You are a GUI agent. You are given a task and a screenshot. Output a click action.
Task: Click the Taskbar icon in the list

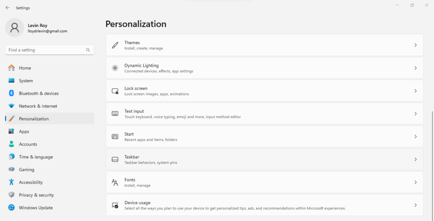(x=115, y=160)
